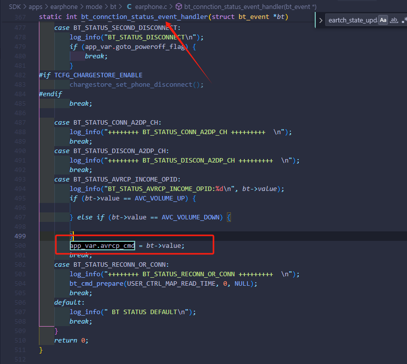The width and height of the screenshot is (407, 364).
Task: Click line number 511 in the gutter
Action: point(20,350)
